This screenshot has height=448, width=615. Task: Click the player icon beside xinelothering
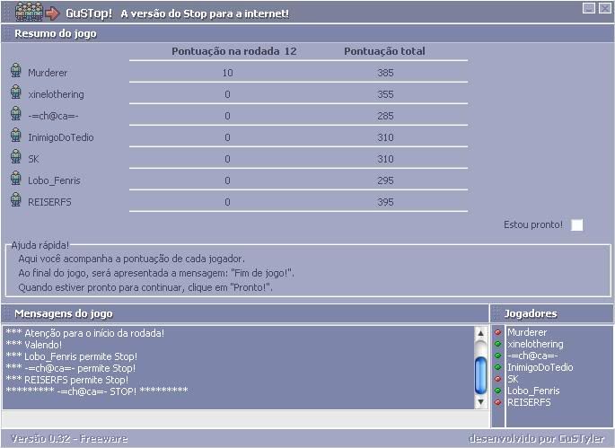[15, 92]
